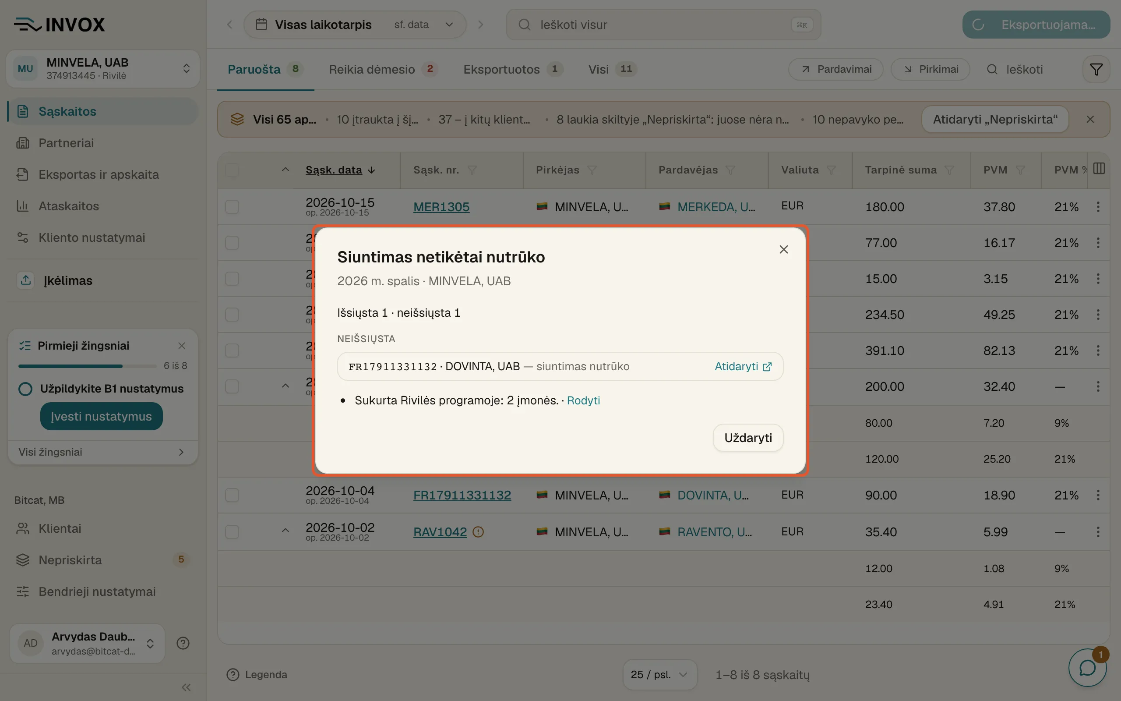Screen dimensions: 1121x701
Task: Switch to Eksportuotos tab
Action: (x=513, y=70)
